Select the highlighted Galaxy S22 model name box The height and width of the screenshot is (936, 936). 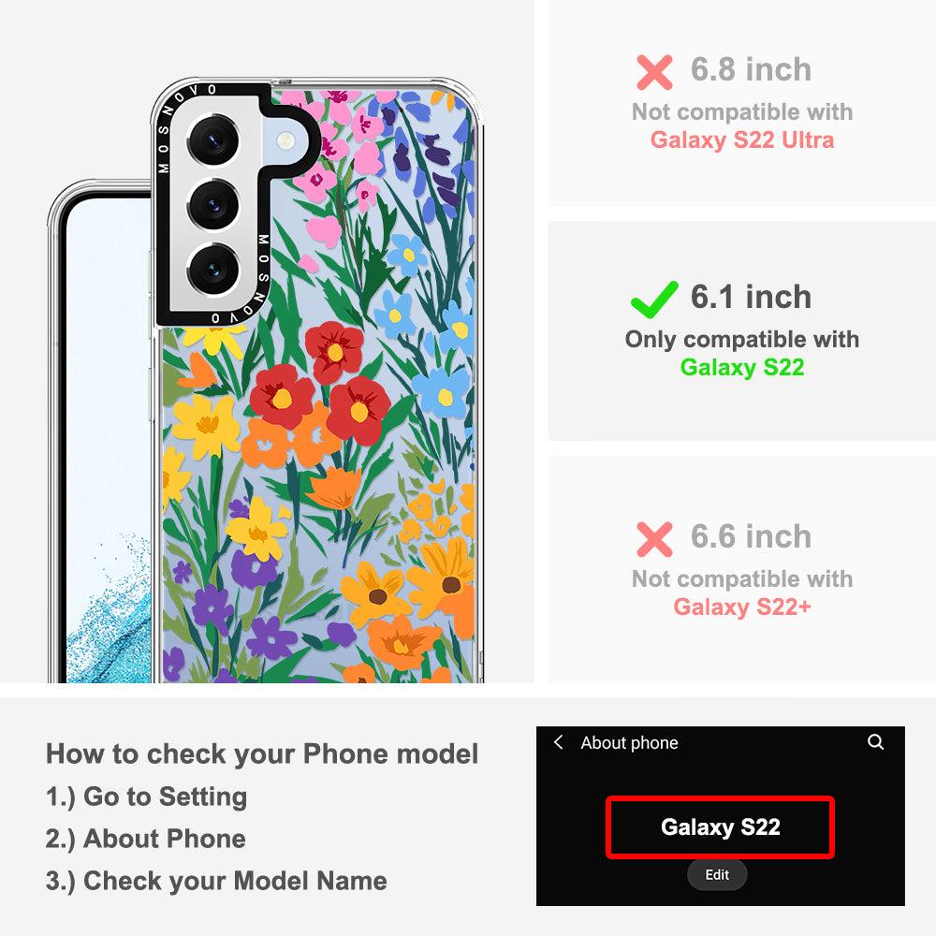click(720, 827)
